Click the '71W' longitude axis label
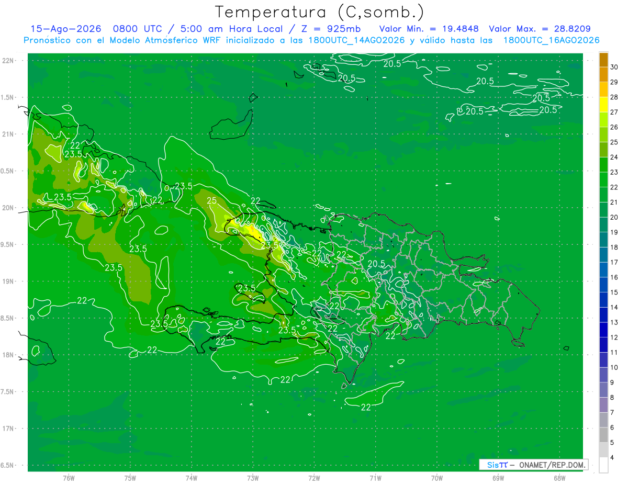 pos(375,478)
